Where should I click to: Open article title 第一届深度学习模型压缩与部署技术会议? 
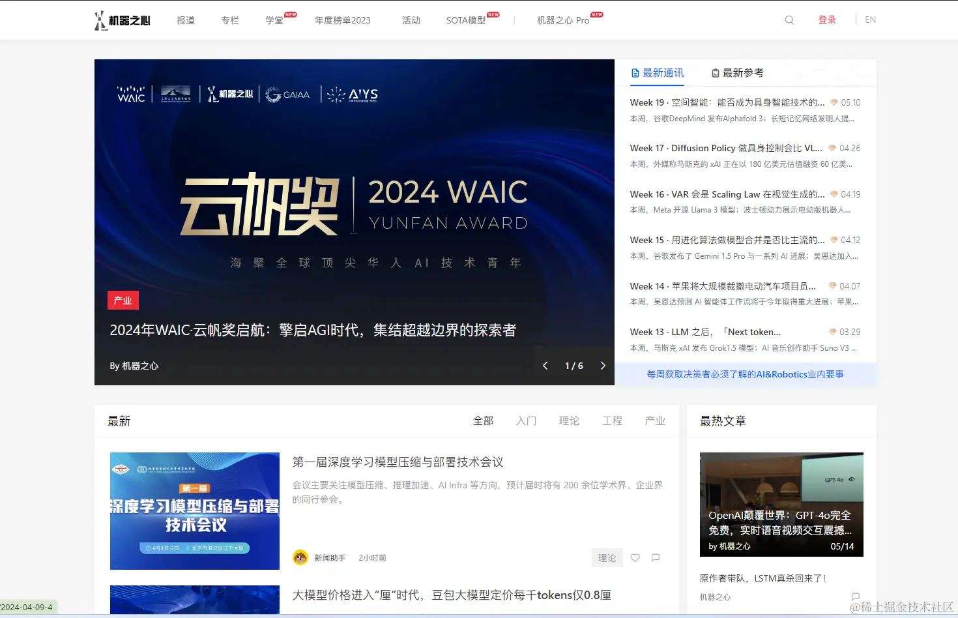point(398,462)
